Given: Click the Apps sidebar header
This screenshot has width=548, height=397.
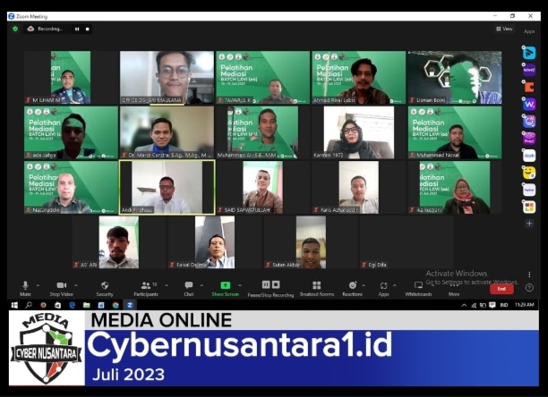Looking at the screenshot, I should click(x=529, y=31).
